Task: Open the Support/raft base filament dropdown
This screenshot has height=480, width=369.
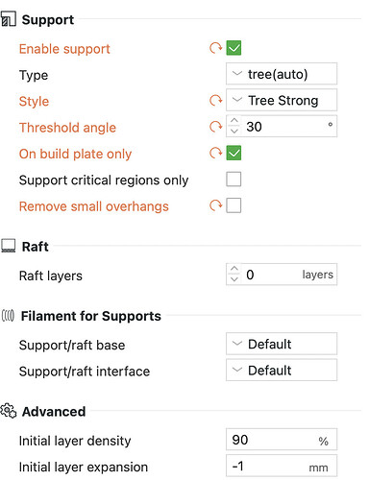Action: tap(282, 344)
